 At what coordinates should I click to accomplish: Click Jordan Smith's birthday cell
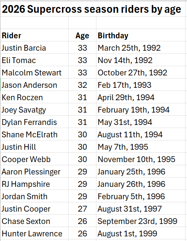coord(141,196)
